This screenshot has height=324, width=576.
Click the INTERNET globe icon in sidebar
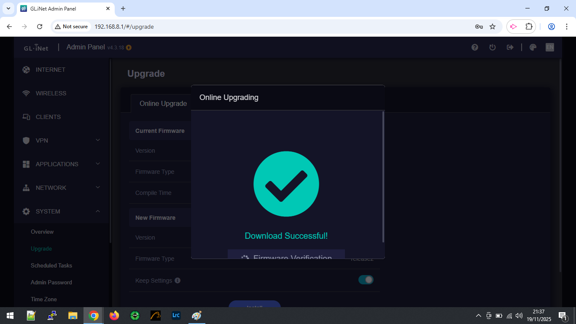pos(26,70)
